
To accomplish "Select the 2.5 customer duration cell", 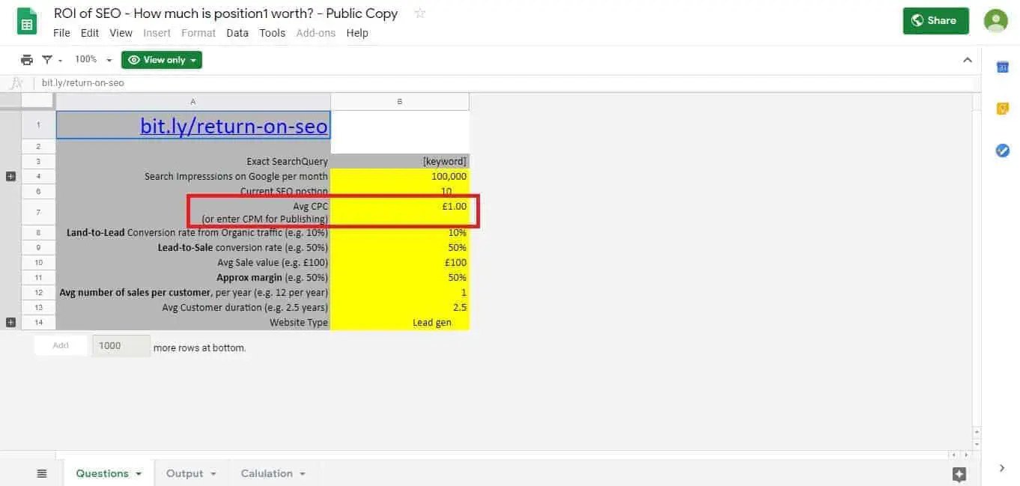I will tap(400, 308).
